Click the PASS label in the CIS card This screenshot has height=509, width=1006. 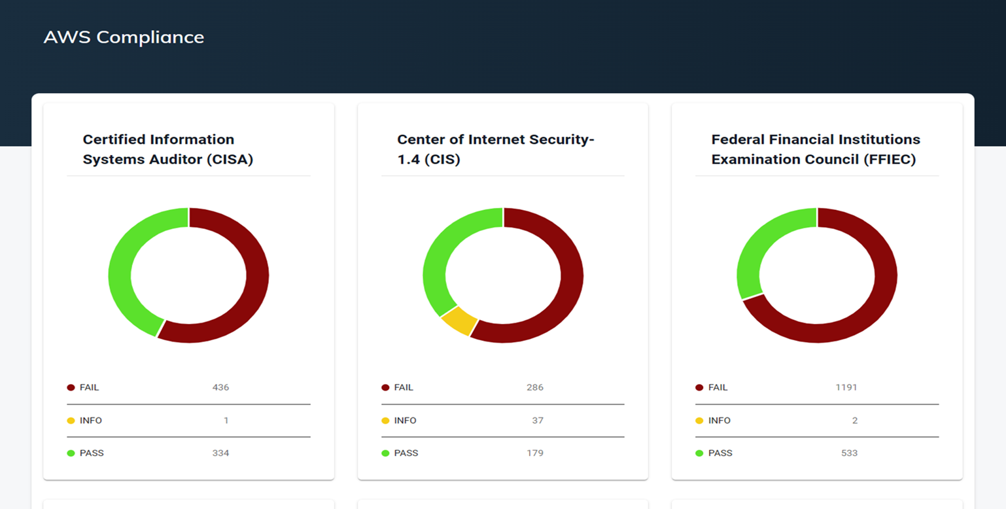tap(406, 453)
